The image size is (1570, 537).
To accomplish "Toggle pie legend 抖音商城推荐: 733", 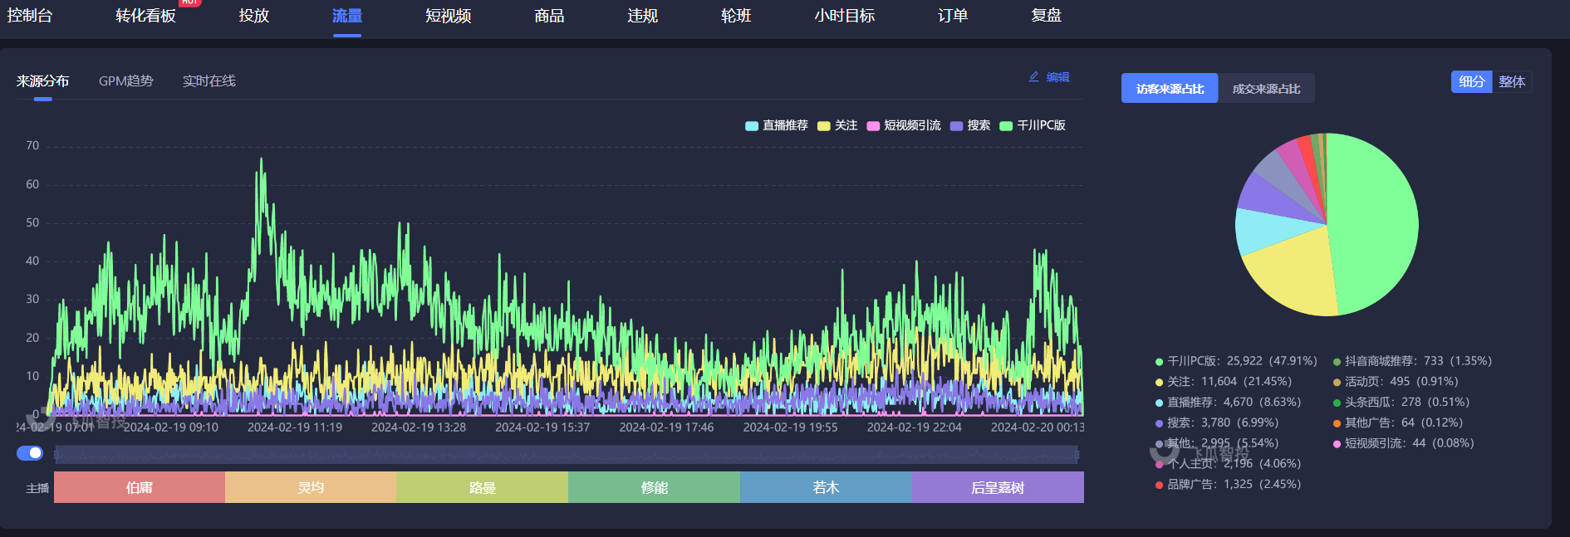I will tap(1412, 361).
